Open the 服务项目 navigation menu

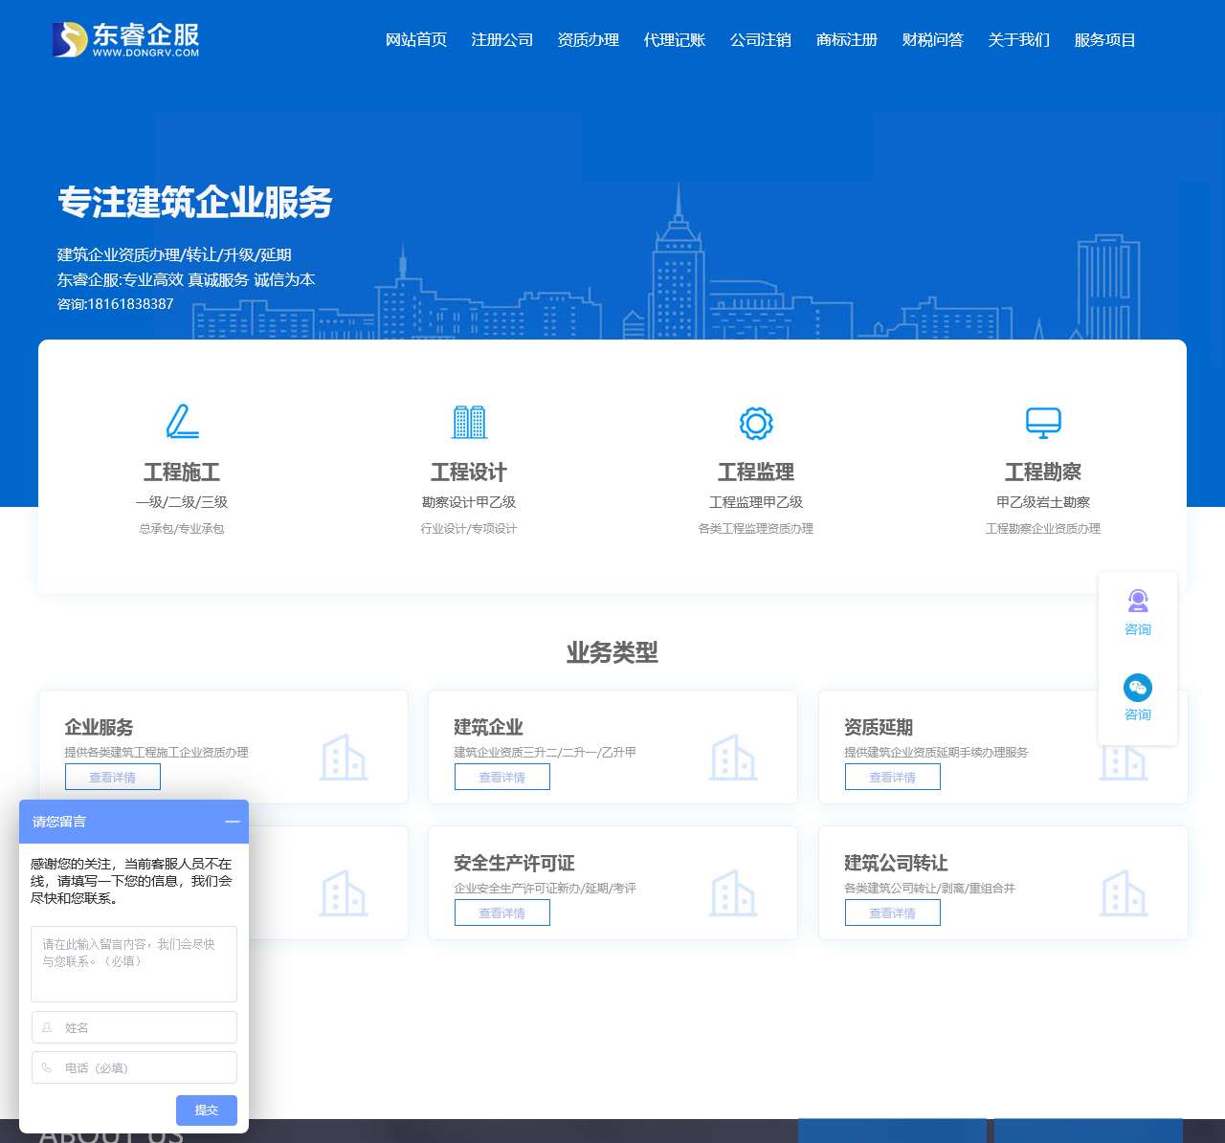1105,40
